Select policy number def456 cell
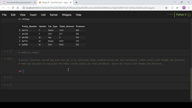Viewport: 192px width, 108px height. tap(25, 45)
